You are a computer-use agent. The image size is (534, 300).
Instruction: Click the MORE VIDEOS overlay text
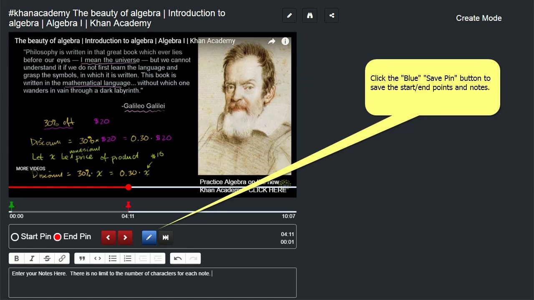[31, 169]
